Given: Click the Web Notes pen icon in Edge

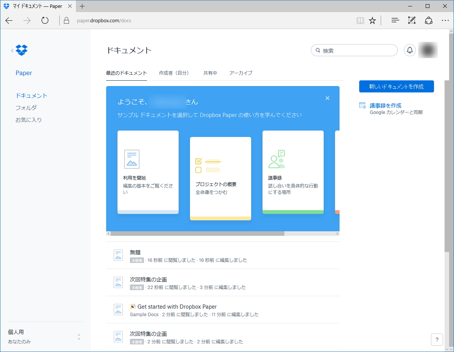Looking at the screenshot, I should click(412, 20).
